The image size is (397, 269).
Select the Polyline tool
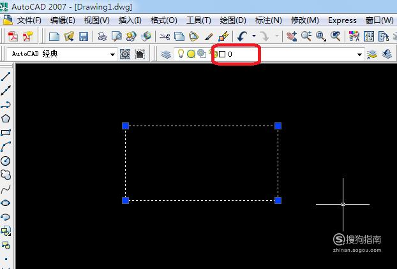tap(6, 105)
